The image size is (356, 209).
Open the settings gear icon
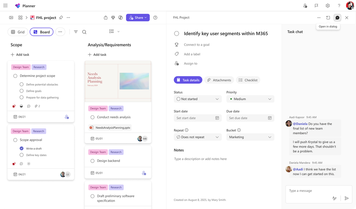(x=327, y=6)
